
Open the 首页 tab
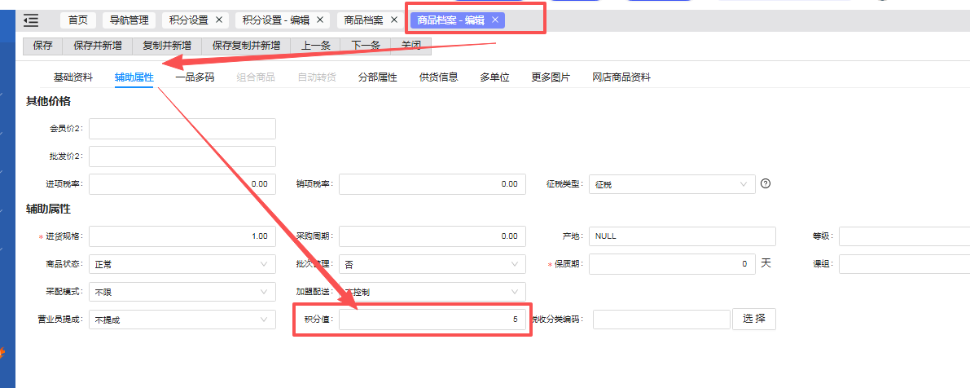click(x=78, y=20)
